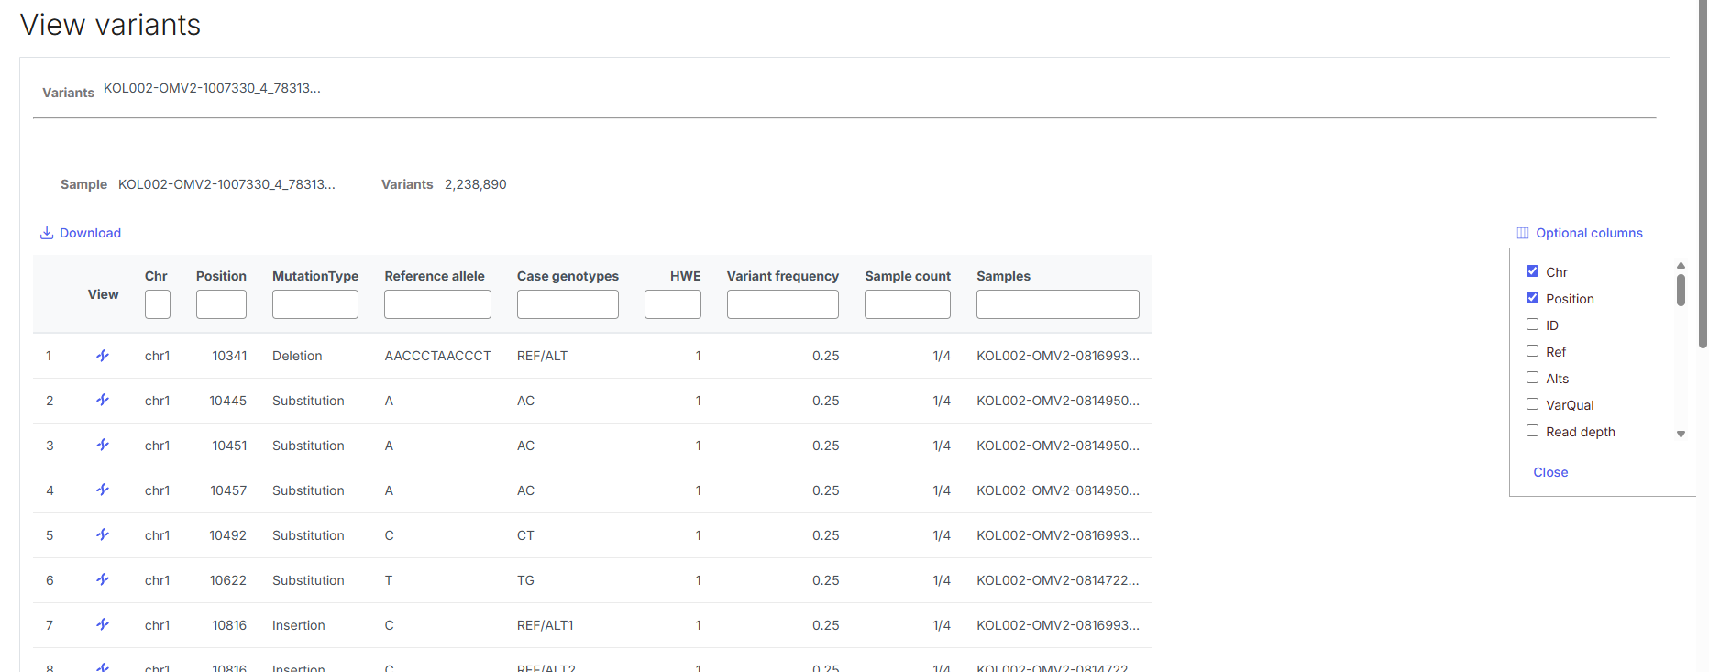Uncheck the Chr column checkbox
The image size is (1709, 672).
pyautogui.click(x=1532, y=271)
